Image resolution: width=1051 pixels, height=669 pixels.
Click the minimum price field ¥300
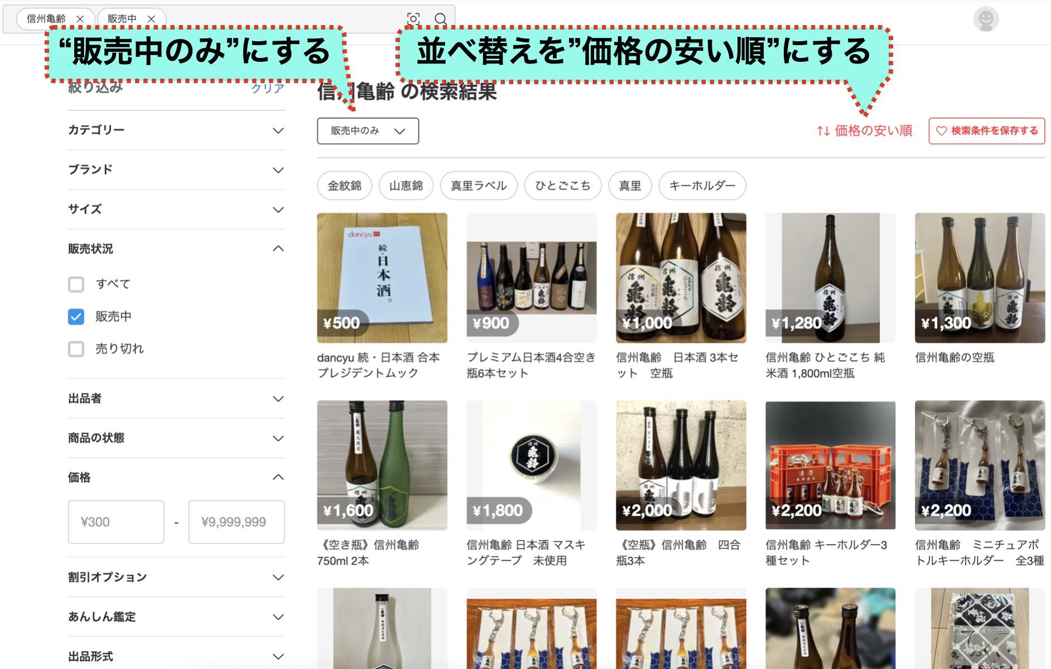click(116, 522)
